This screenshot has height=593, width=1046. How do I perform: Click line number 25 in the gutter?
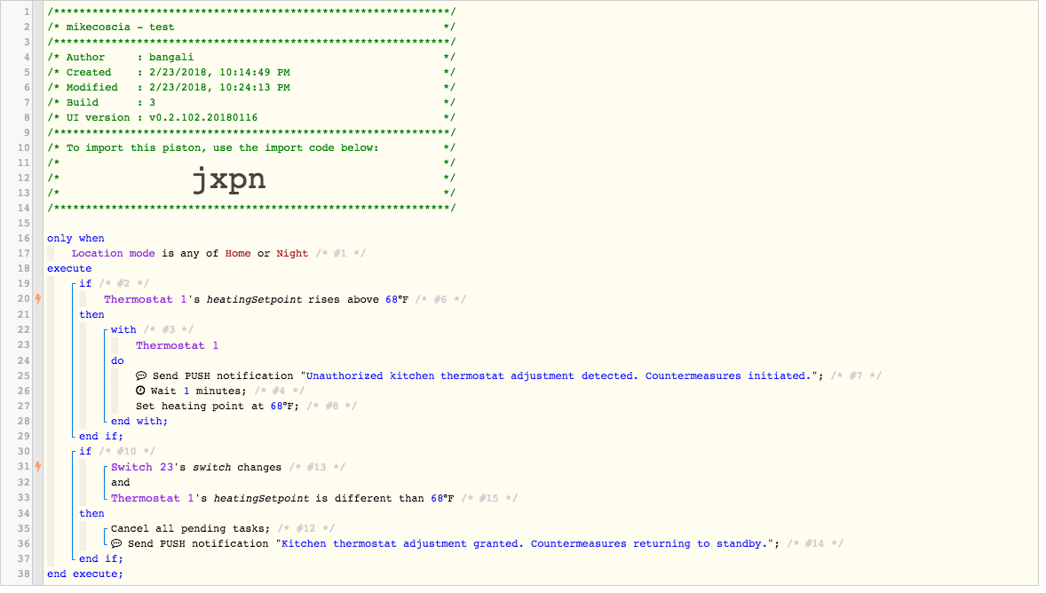pos(24,376)
